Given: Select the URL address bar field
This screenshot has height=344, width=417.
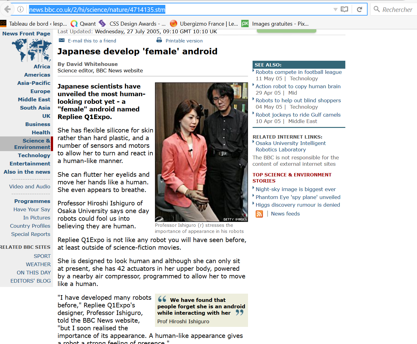Looking at the screenshot, I should click(x=180, y=9).
